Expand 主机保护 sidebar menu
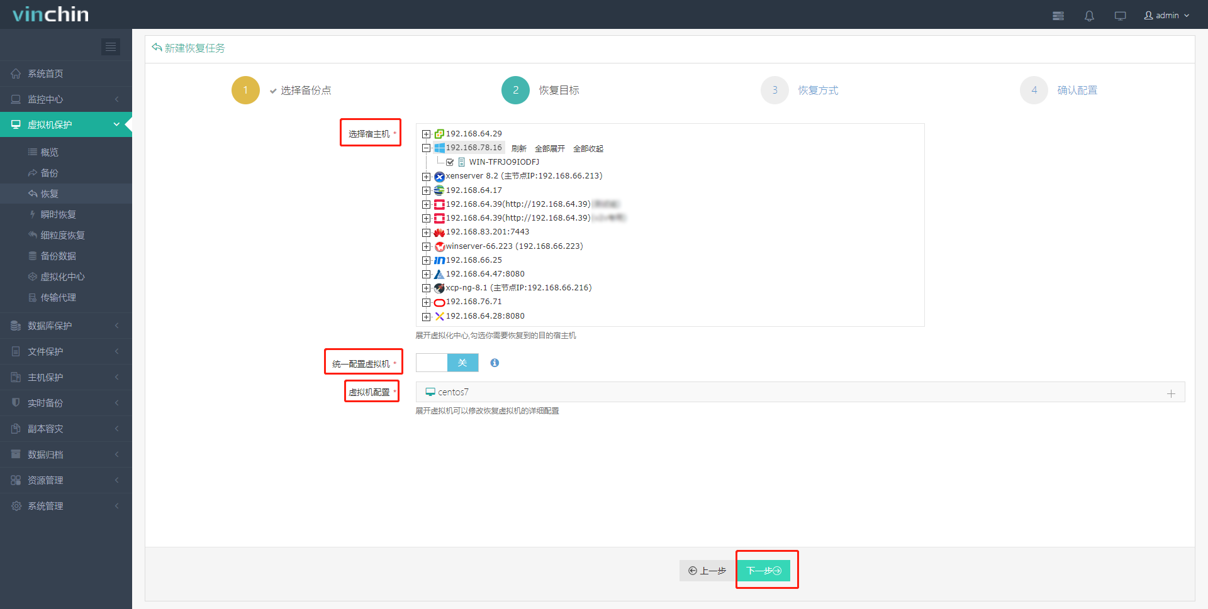1208x609 pixels. [x=66, y=377]
